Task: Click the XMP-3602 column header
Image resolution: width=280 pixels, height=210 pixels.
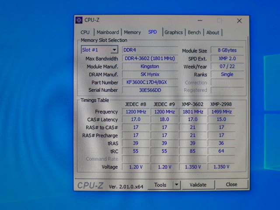Action: click(x=192, y=104)
